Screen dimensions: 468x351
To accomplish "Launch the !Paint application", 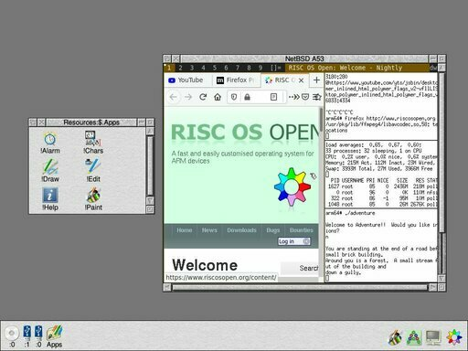I will pos(93,199).
